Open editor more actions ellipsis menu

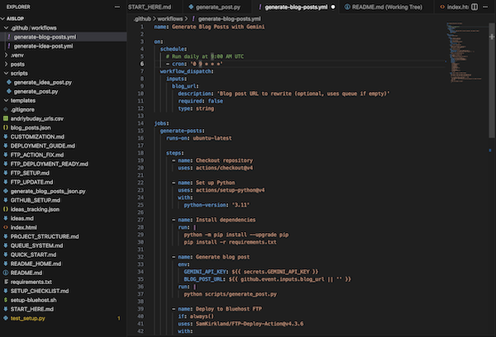487,7
